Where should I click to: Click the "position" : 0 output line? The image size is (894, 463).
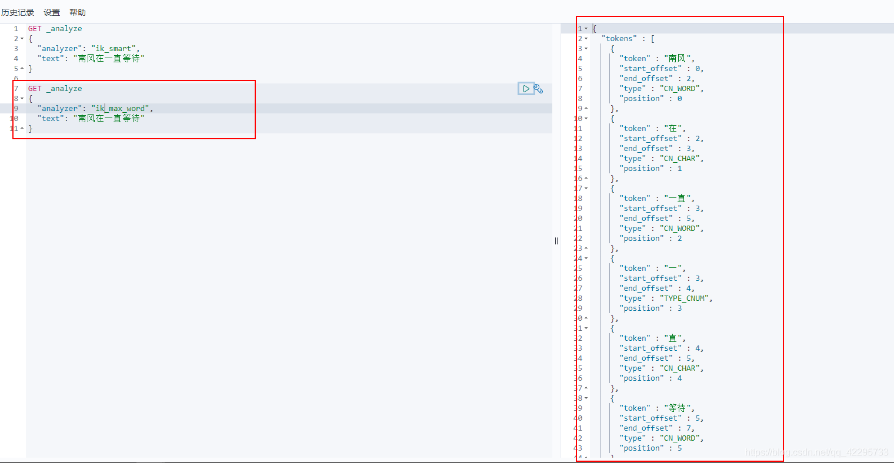651,99
